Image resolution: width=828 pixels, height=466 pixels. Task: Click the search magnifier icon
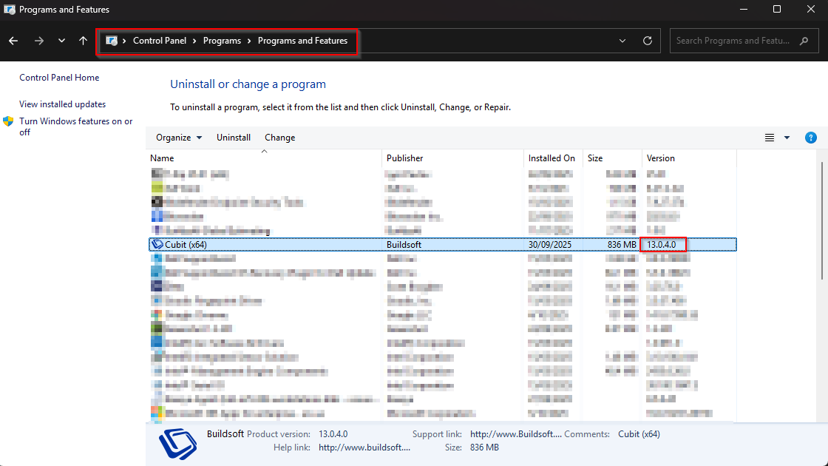804,41
